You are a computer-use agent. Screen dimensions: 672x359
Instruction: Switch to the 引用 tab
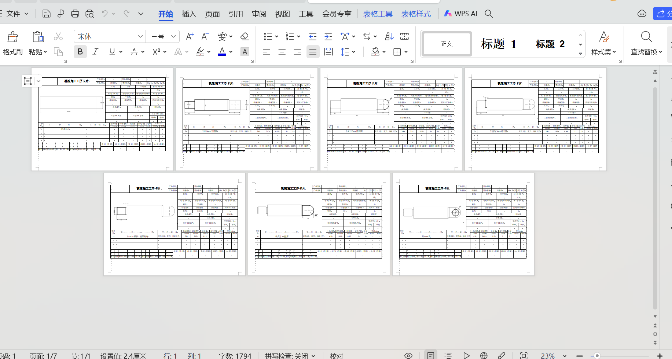tap(236, 14)
